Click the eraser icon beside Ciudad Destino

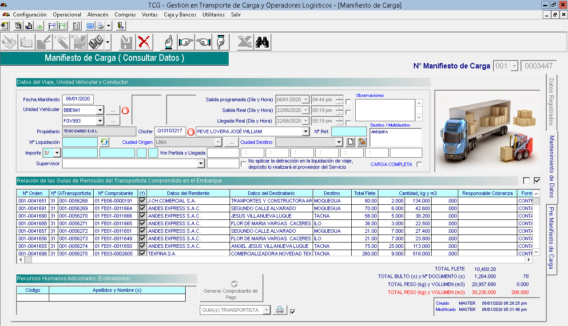pos(362,142)
